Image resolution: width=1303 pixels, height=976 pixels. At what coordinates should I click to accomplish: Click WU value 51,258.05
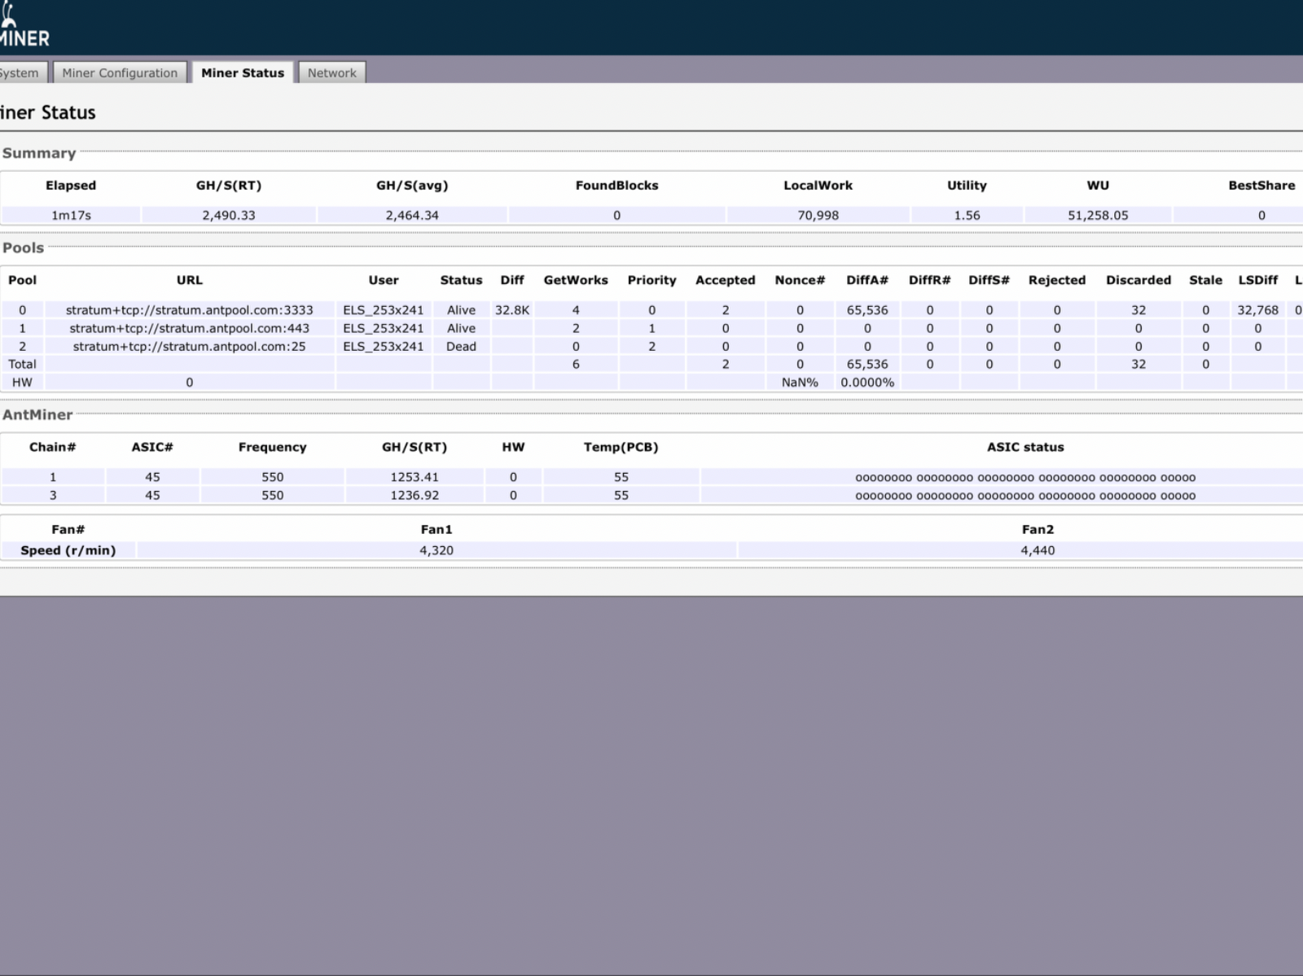point(1098,215)
